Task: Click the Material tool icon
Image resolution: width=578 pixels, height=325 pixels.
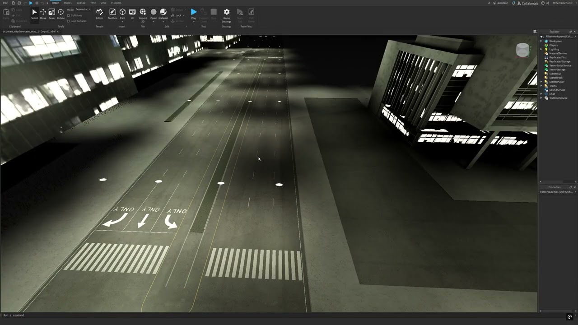Action: click(163, 12)
